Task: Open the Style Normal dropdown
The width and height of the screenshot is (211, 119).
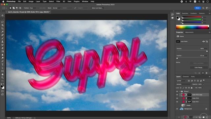Action: 57,8
